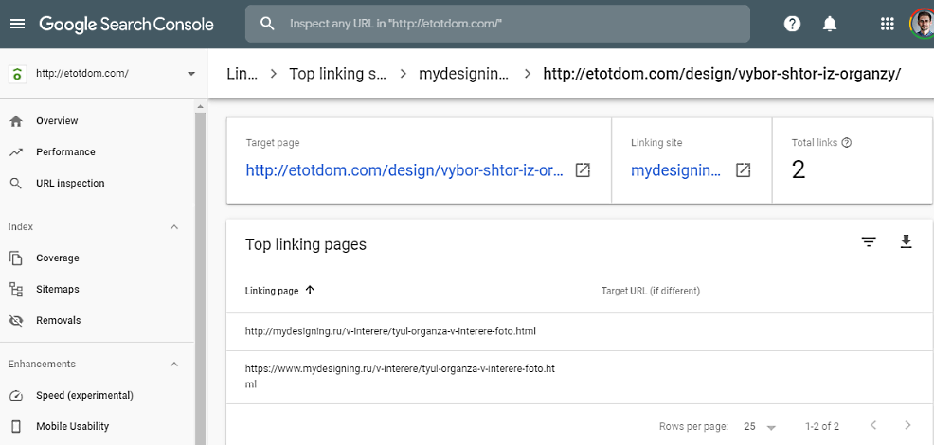The height and width of the screenshot is (445, 934).
Task: Click the Overview home icon
Action: (16, 121)
